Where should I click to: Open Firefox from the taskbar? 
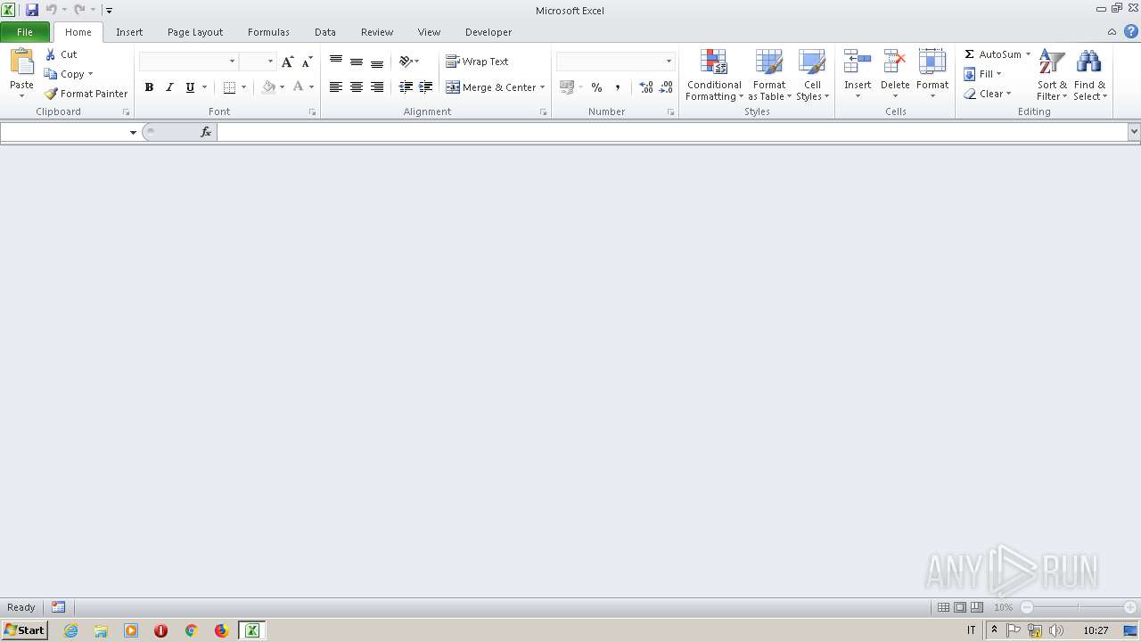tap(221, 630)
